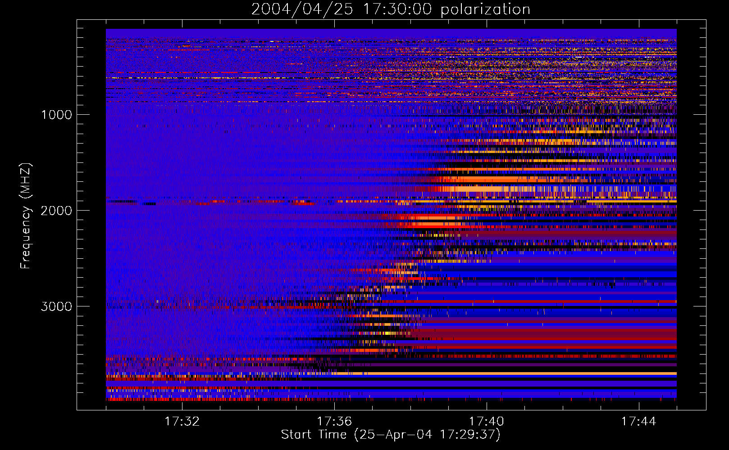Image resolution: width=729 pixels, height=450 pixels.
Task: Click the 2000 frequency tick label
Action: [x=56, y=211]
